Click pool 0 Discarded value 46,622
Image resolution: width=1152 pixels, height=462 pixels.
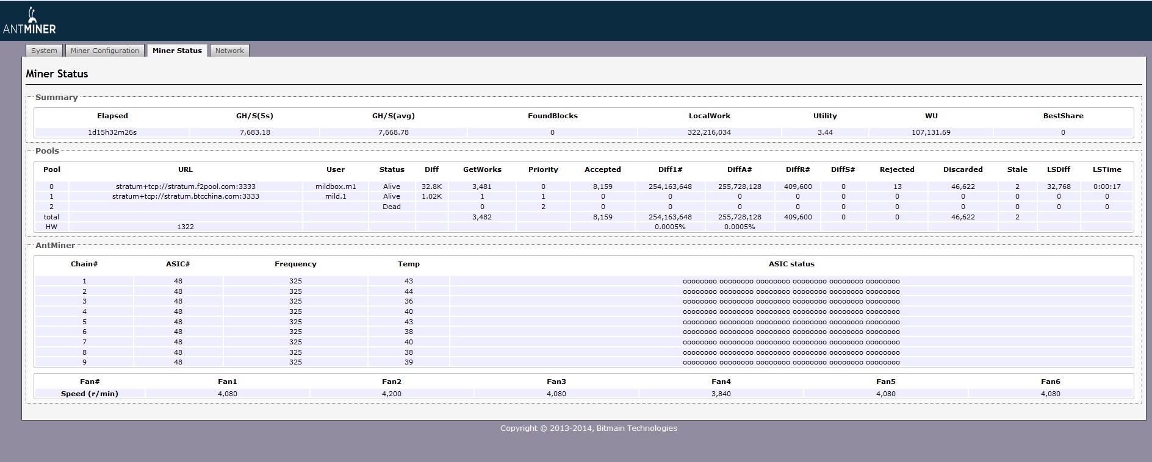pos(963,187)
